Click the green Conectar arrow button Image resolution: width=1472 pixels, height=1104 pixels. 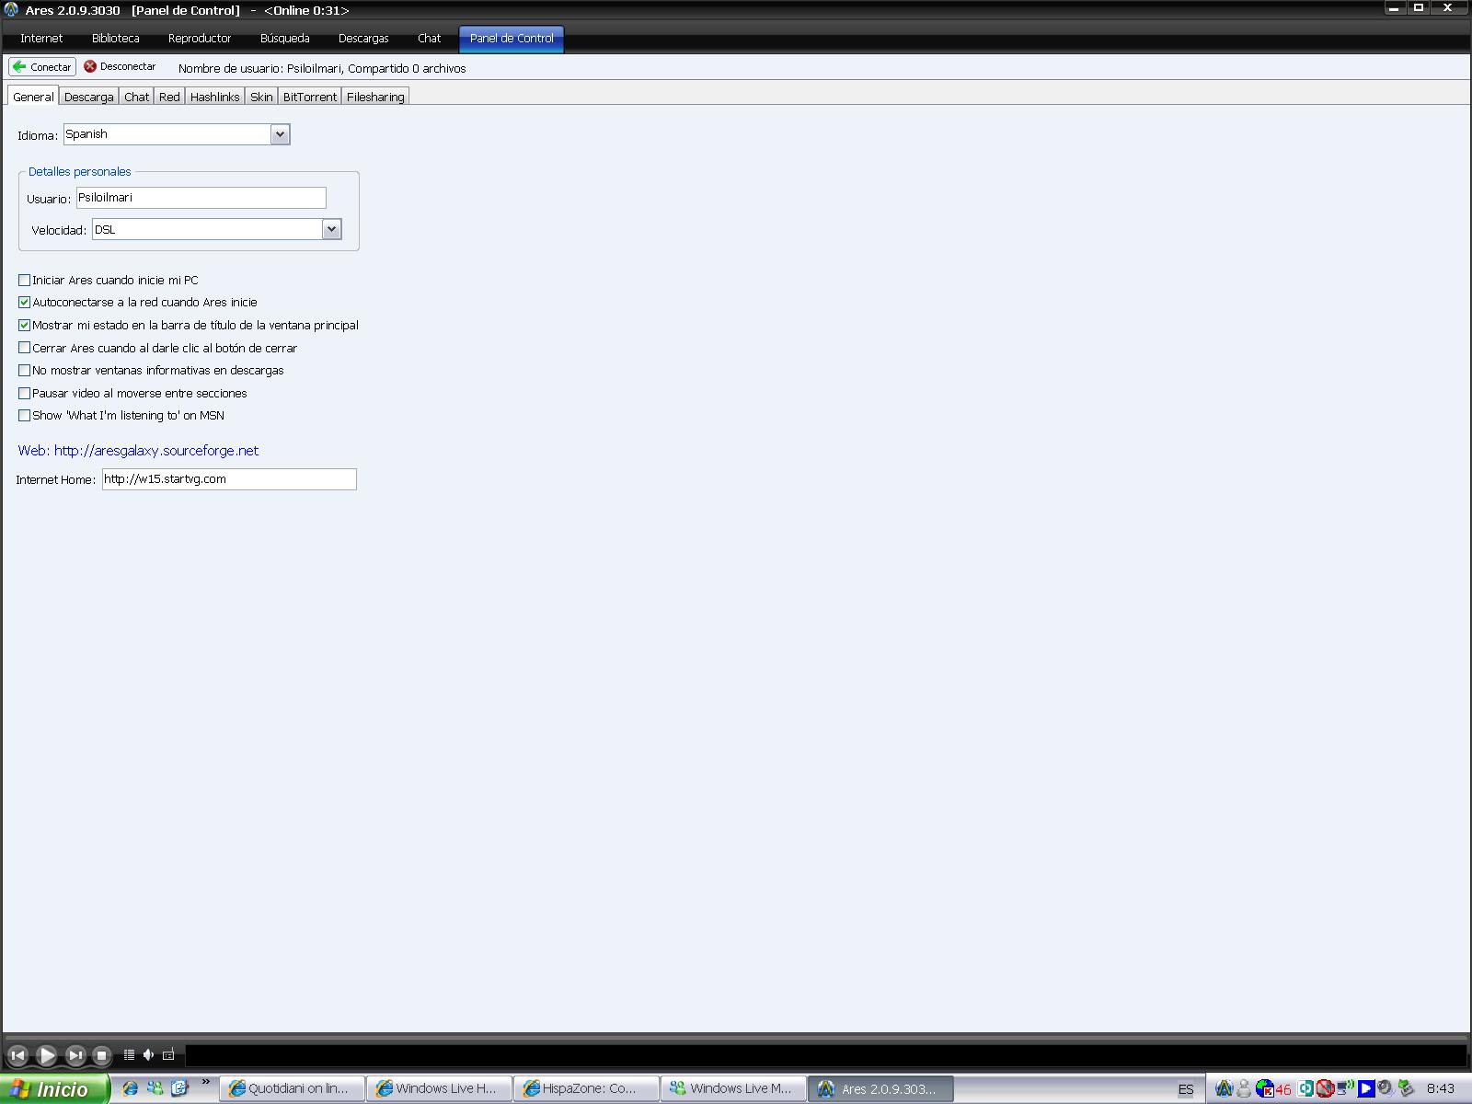tap(41, 67)
